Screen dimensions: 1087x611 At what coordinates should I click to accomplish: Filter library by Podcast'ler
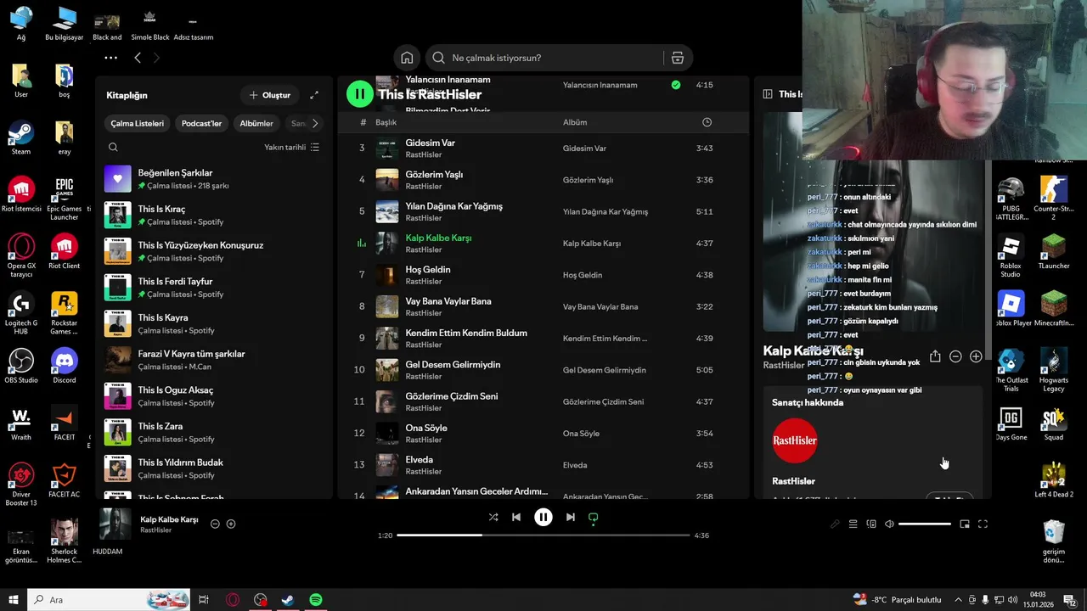pyautogui.click(x=201, y=123)
